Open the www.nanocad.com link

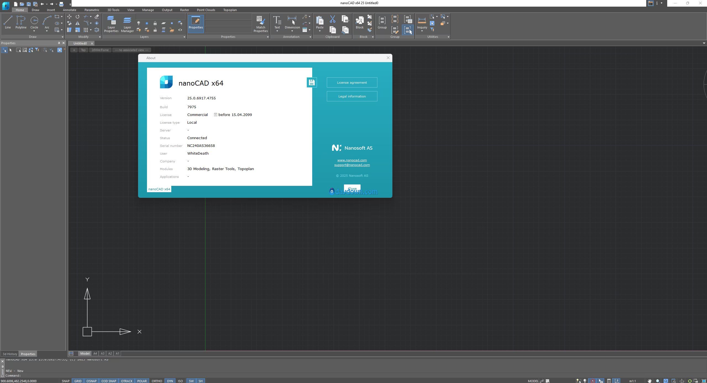point(352,160)
